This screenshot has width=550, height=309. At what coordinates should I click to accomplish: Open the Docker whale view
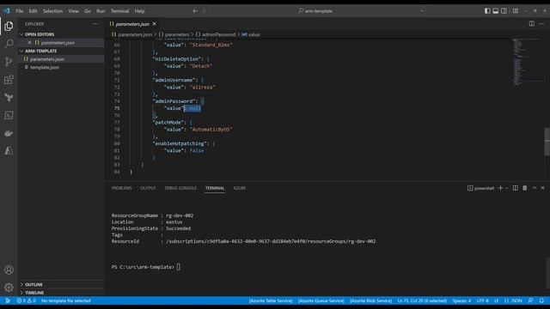(x=9, y=133)
